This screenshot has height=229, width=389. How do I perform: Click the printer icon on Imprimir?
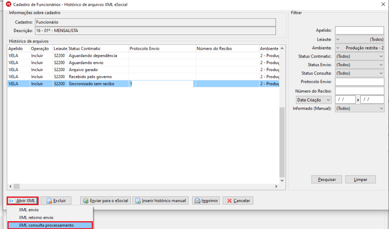(197, 201)
